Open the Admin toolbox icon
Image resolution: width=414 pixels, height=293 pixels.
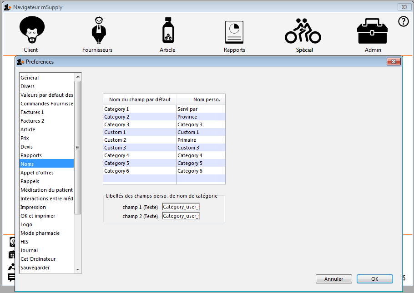tap(372, 31)
